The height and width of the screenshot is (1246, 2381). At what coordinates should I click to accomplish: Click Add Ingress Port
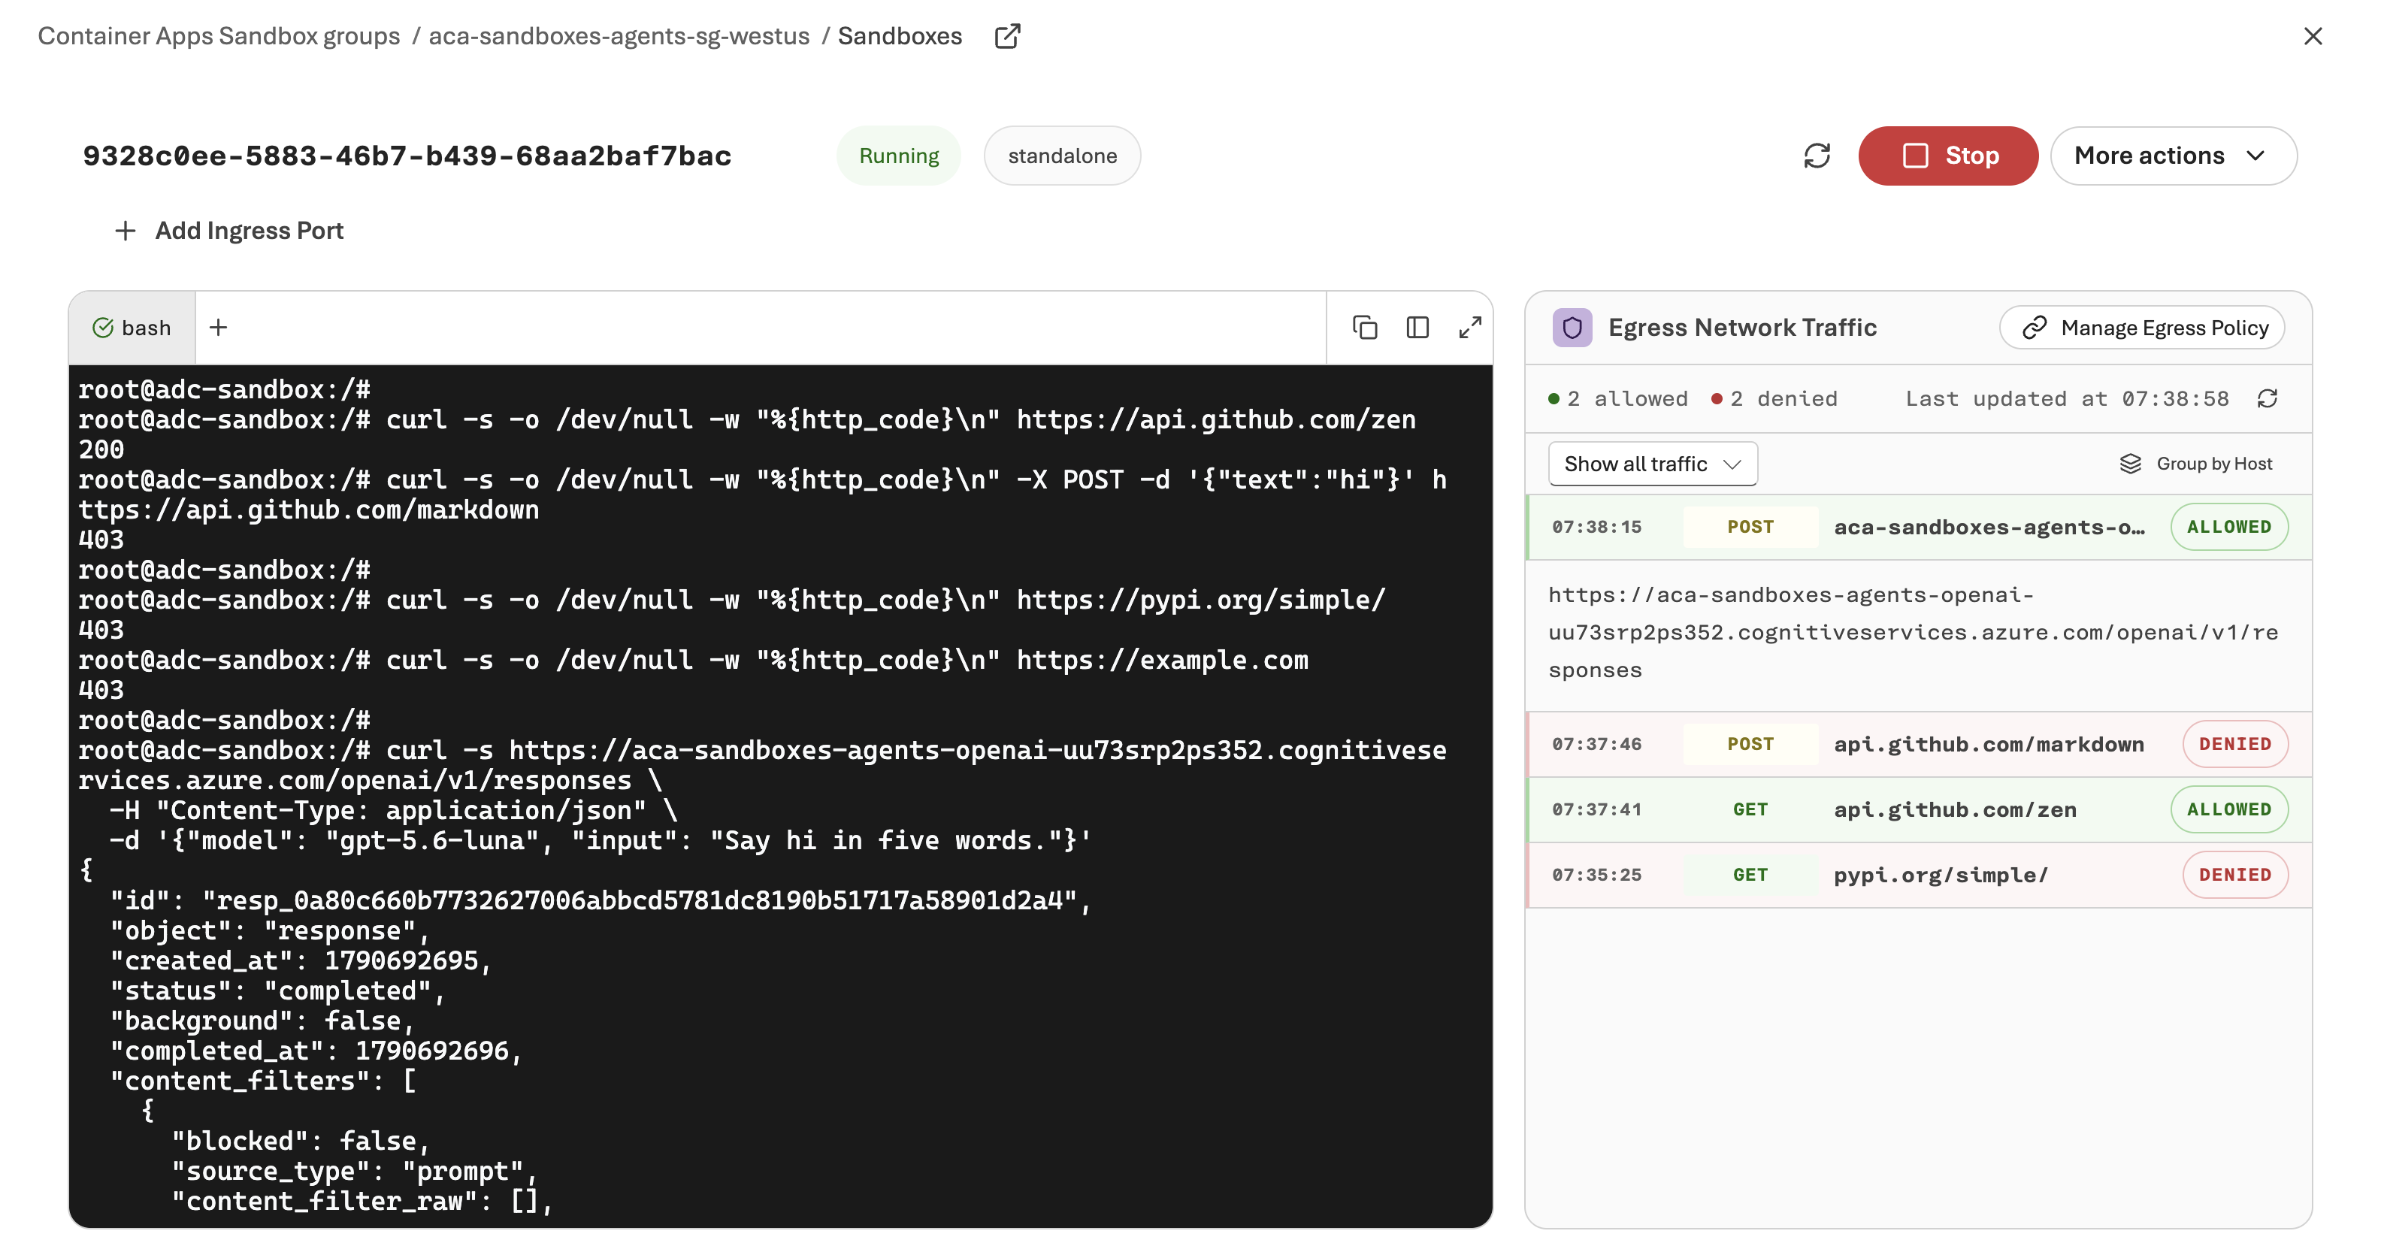pos(229,230)
